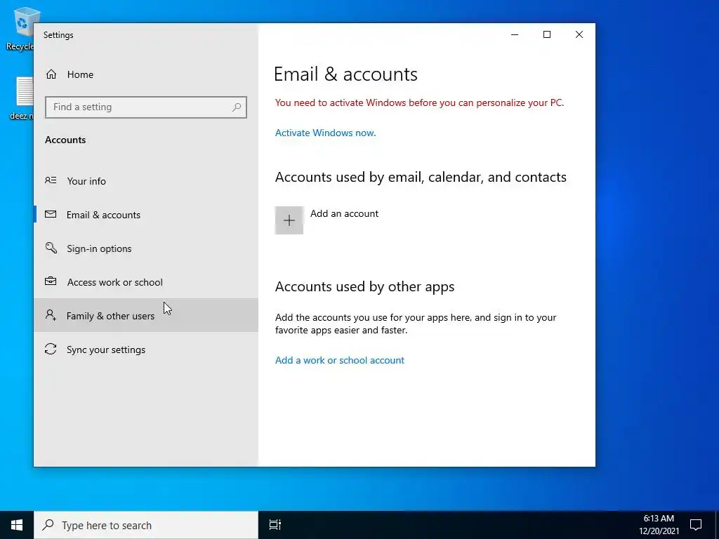Image resolution: width=719 pixels, height=539 pixels.
Task: Close the Settings window
Action: tap(579, 35)
